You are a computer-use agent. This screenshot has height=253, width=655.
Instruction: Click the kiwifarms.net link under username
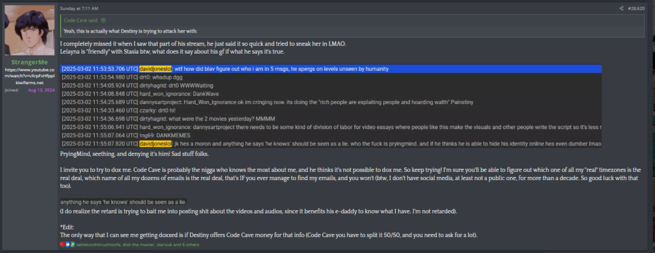coord(29,84)
